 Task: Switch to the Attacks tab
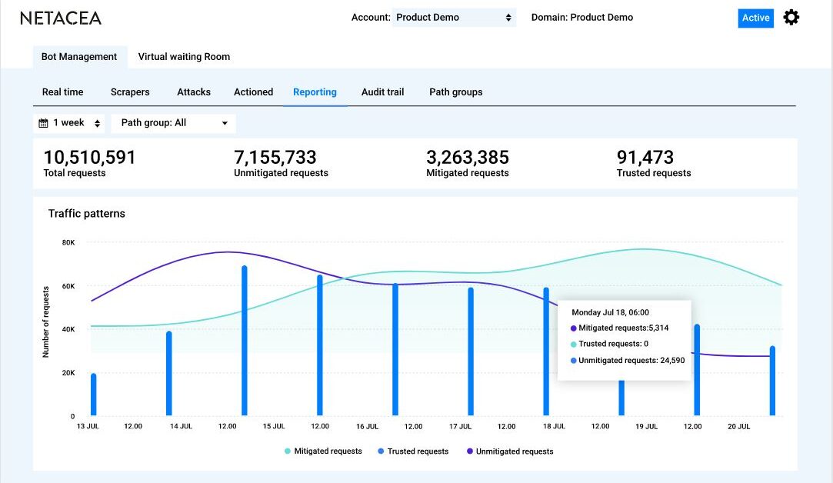[x=193, y=92]
